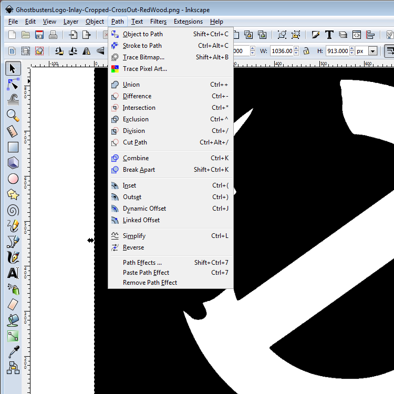Click the Save floppy disk icon
Image resolution: width=394 pixels, height=394 pixels.
pos(39,35)
